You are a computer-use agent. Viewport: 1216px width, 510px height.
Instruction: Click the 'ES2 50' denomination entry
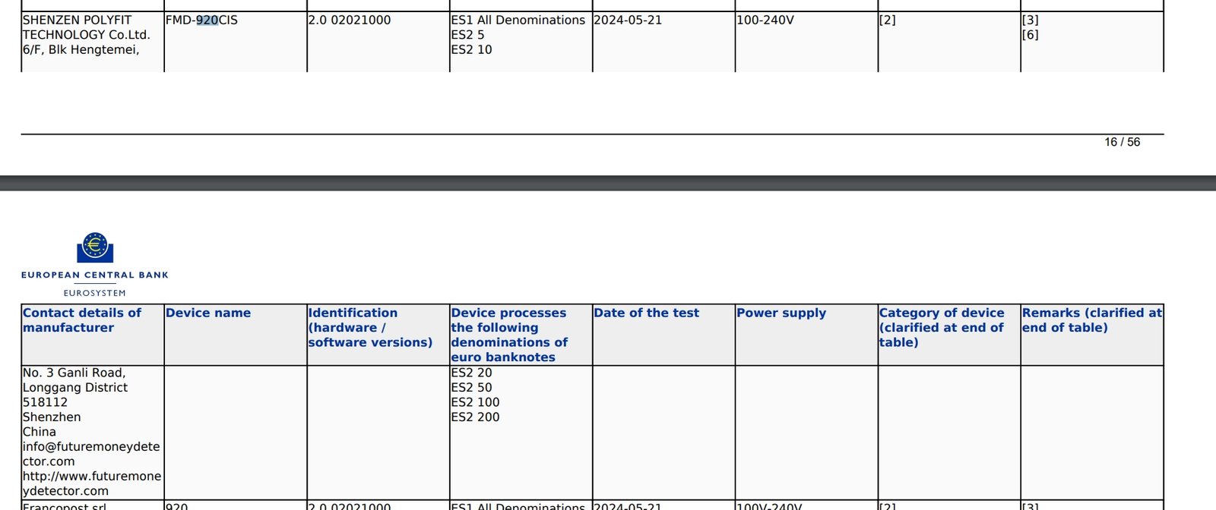[471, 388]
